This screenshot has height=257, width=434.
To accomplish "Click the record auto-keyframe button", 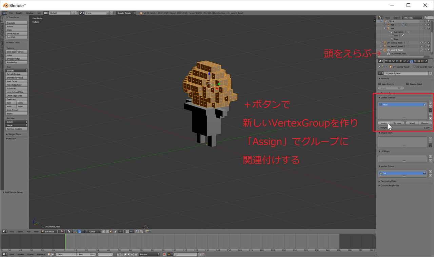I will (164, 254).
